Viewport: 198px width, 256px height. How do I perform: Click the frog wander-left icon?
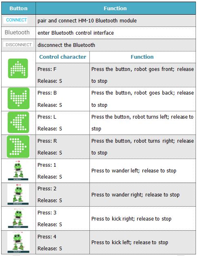click(x=18, y=170)
